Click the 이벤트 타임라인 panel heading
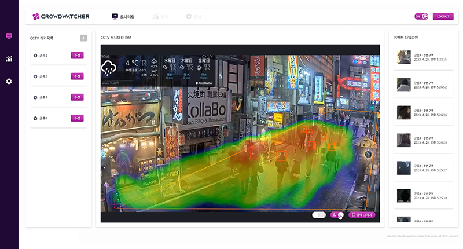 click(406, 38)
